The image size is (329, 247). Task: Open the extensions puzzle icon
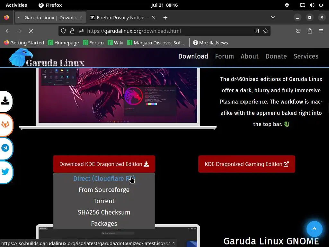coord(310,31)
